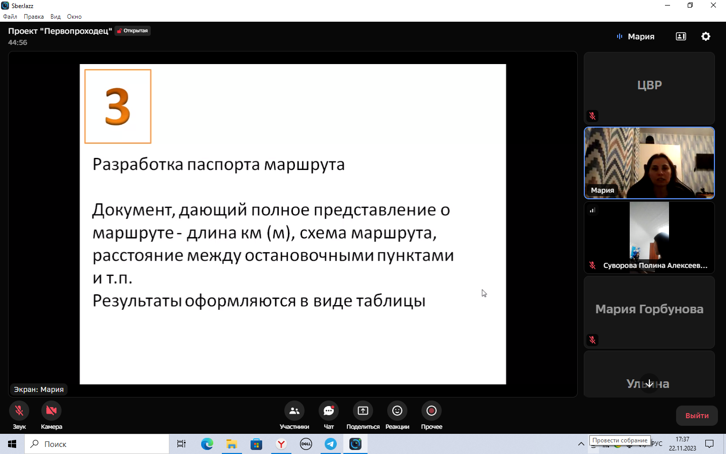This screenshot has width=726, height=454.
Task: Click the meeting timer 44:56
Action: pyautogui.click(x=18, y=42)
